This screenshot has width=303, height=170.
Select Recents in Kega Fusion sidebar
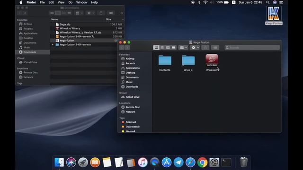click(130, 63)
